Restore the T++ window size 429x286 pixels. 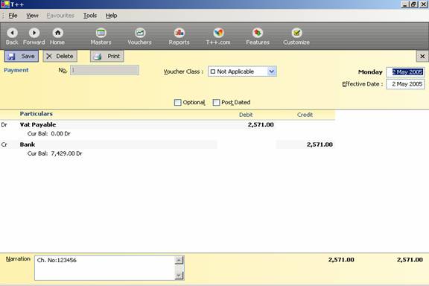pyautogui.click(x=413, y=4)
